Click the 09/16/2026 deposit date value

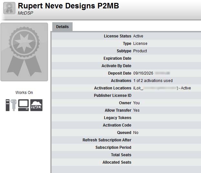[x=143, y=73]
